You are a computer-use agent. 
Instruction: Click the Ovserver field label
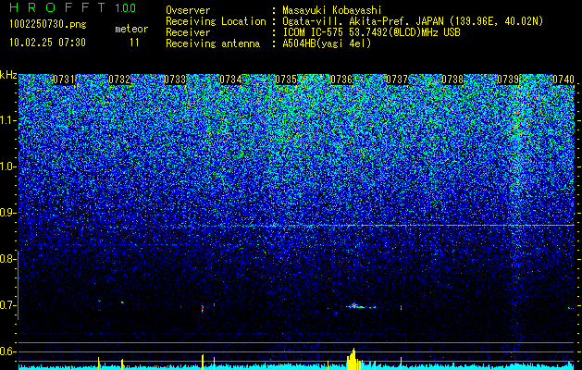pyautogui.click(x=188, y=10)
